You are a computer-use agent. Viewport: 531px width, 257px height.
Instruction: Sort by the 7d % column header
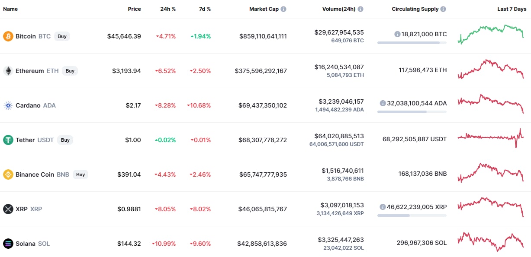click(205, 9)
